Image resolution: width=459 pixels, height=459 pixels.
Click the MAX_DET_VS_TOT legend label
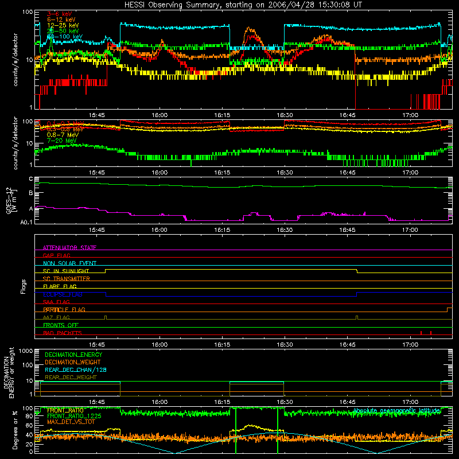point(71,422)
